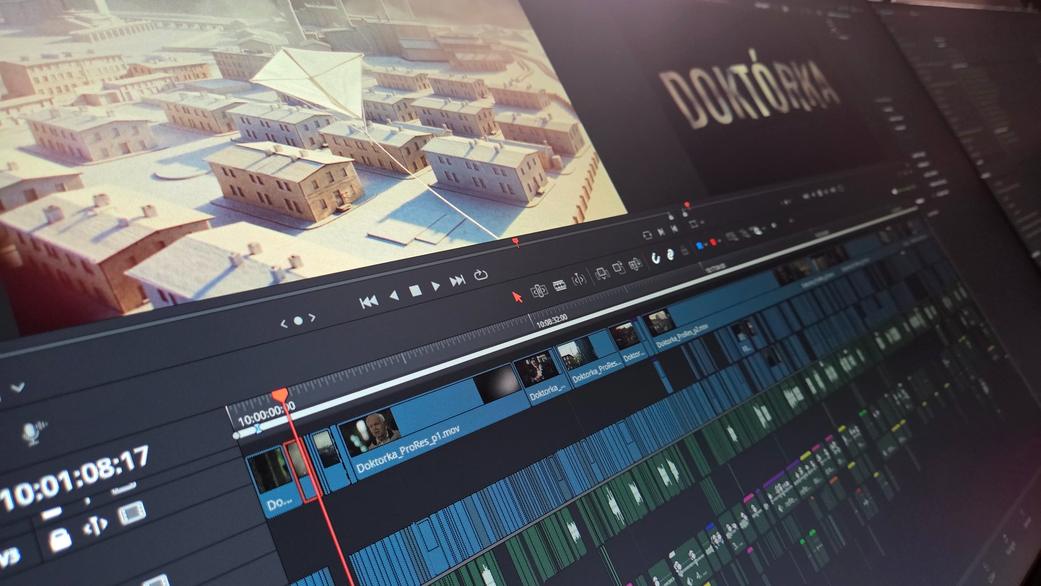The width and height of the screenshot is (1041, 586).
Task: Toggle Linked Selection chain icon
Action: (x=671, y=254)
